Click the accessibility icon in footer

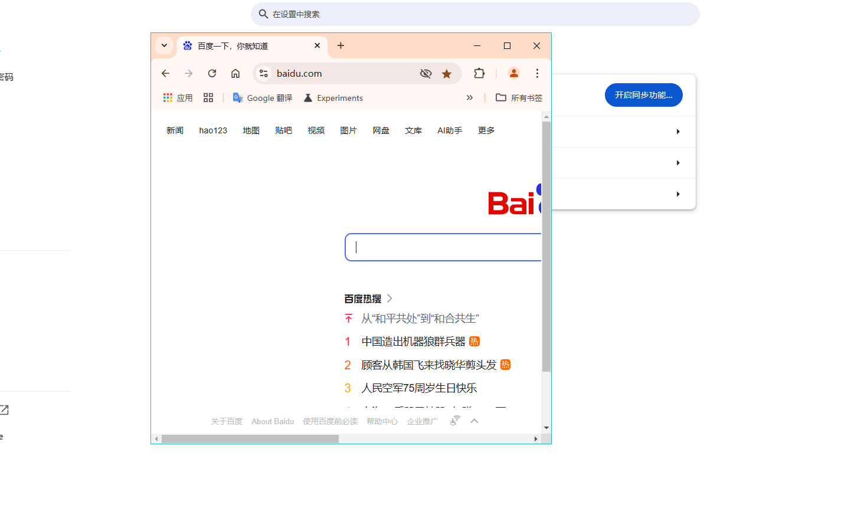tap(455, 421)
